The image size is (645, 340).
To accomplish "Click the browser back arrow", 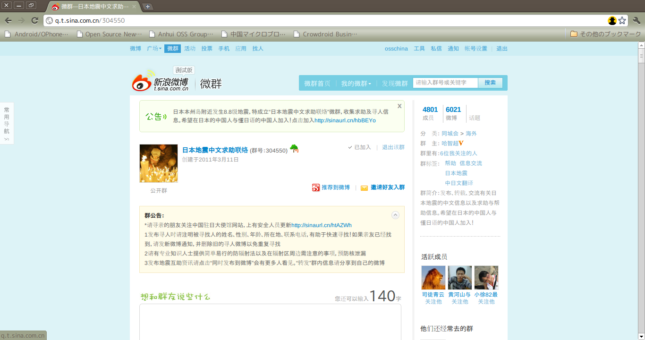I will 8,20.
